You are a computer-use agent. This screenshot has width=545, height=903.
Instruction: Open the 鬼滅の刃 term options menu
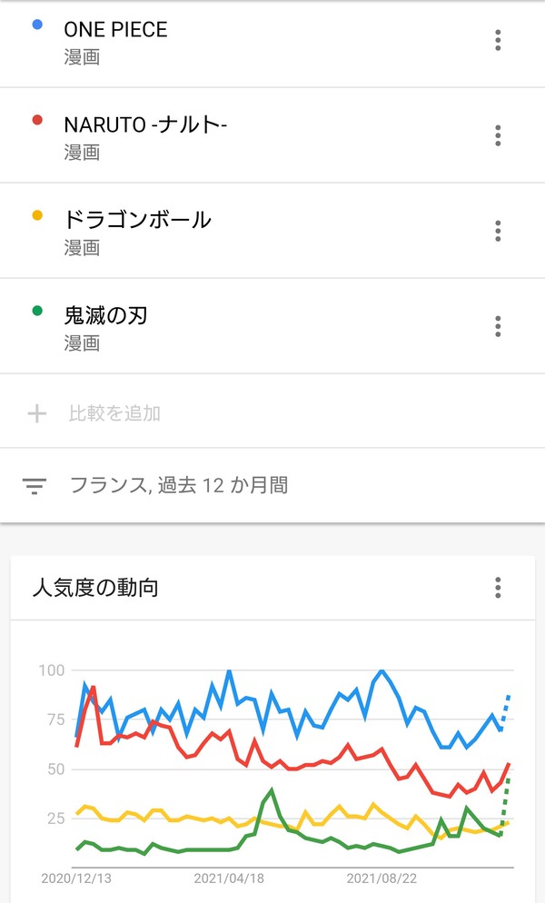point(498,326)
